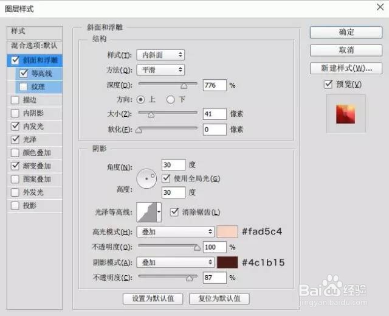Click the 复位为默认值 button
389x316 pixels.
pyautogui.click(x=219, y=298)
